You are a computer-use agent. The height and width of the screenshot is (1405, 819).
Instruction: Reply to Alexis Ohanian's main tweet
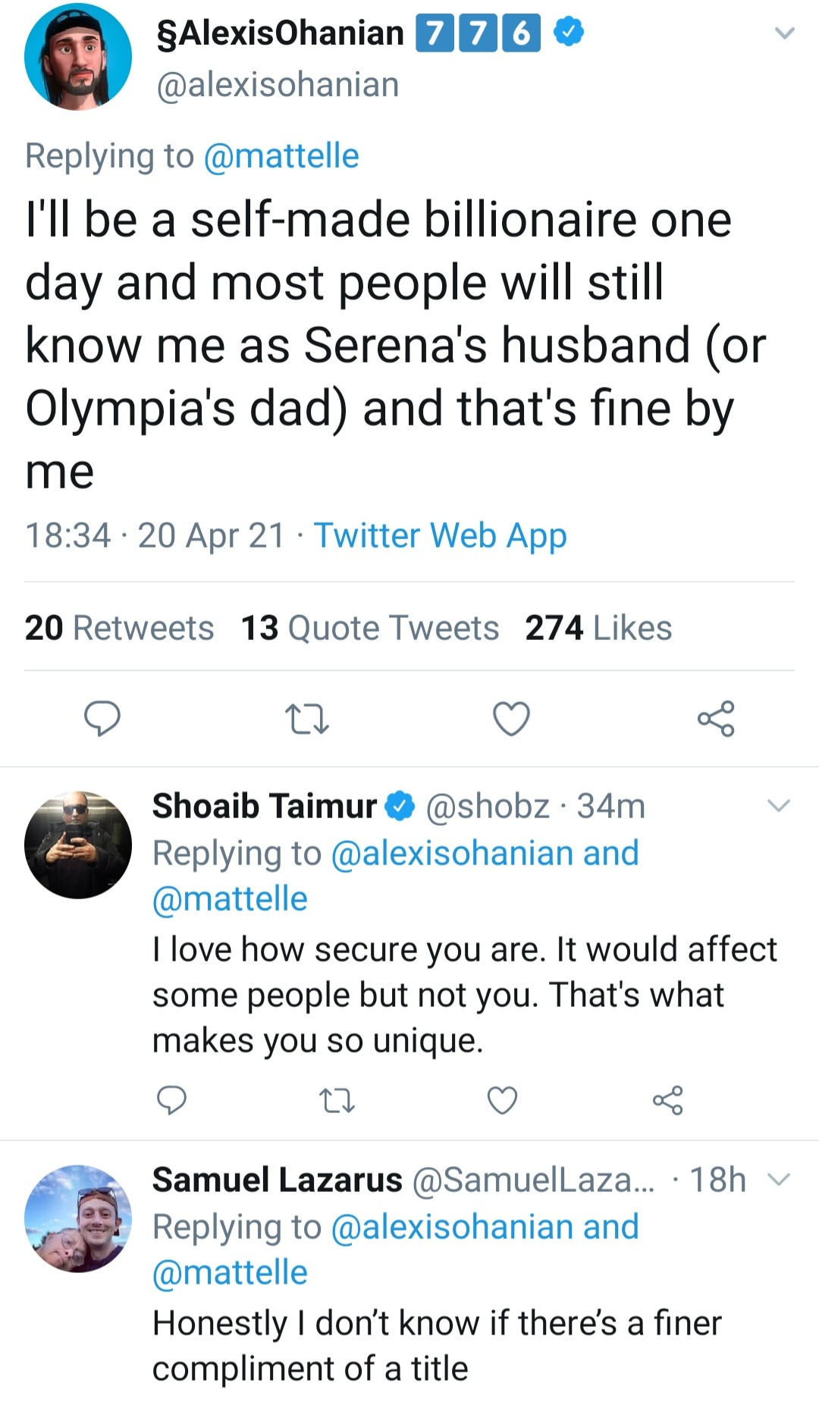click(x=102, y=718)
